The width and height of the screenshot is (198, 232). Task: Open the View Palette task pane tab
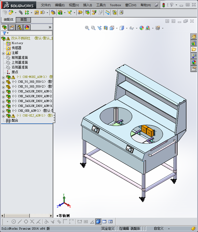pyautogui.click(x=194, y=56)
